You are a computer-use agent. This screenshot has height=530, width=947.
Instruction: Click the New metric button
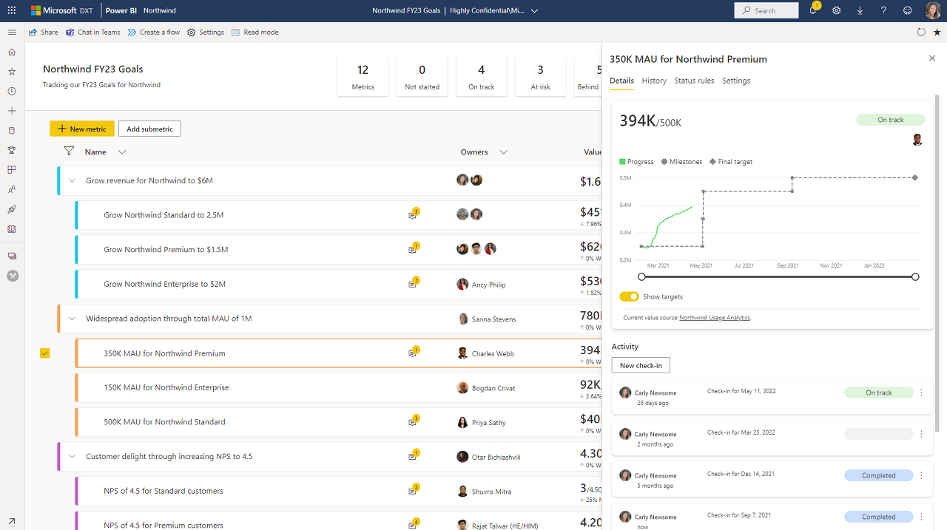pyautogui.click(x=82, y=129)
